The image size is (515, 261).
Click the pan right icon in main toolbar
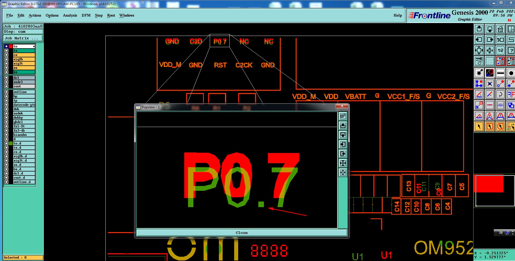[x=490, y=40]
